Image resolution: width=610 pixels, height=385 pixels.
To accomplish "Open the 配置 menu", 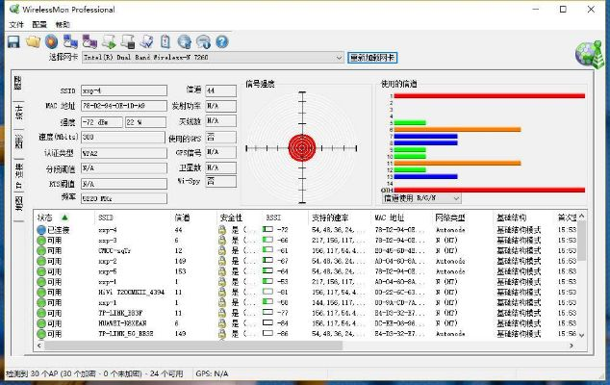I will point(38,23).
